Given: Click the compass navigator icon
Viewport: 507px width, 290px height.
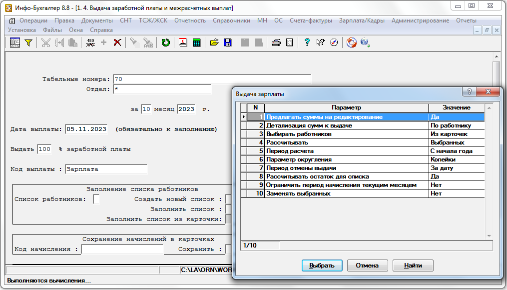Looking at the screenshot, I should coord(334,42).
